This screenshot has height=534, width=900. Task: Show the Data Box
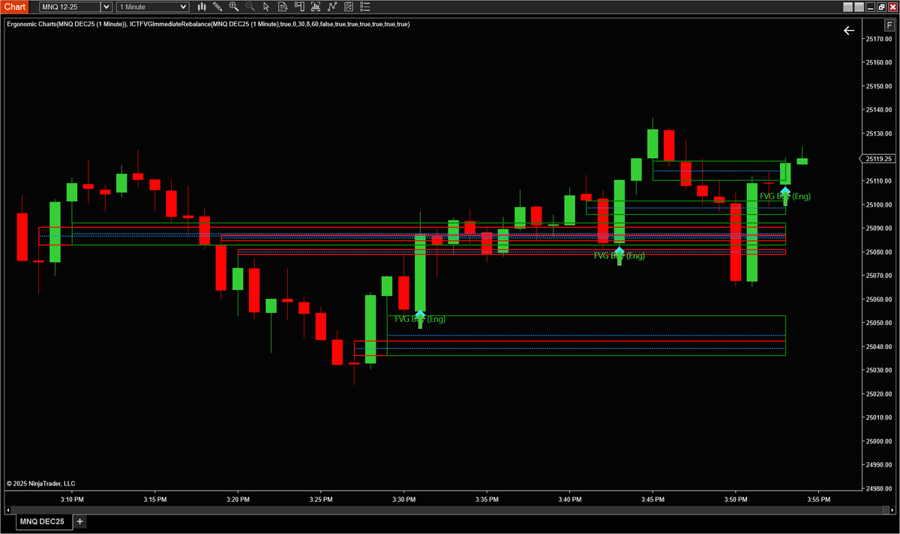coord(283,7)
